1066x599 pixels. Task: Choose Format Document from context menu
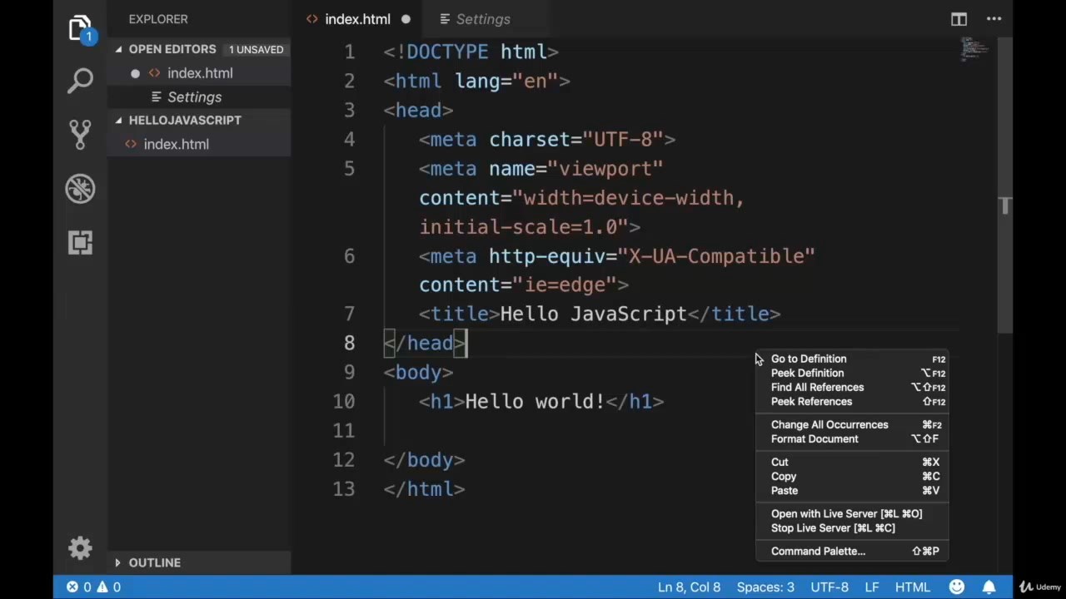tap(814, 438)
